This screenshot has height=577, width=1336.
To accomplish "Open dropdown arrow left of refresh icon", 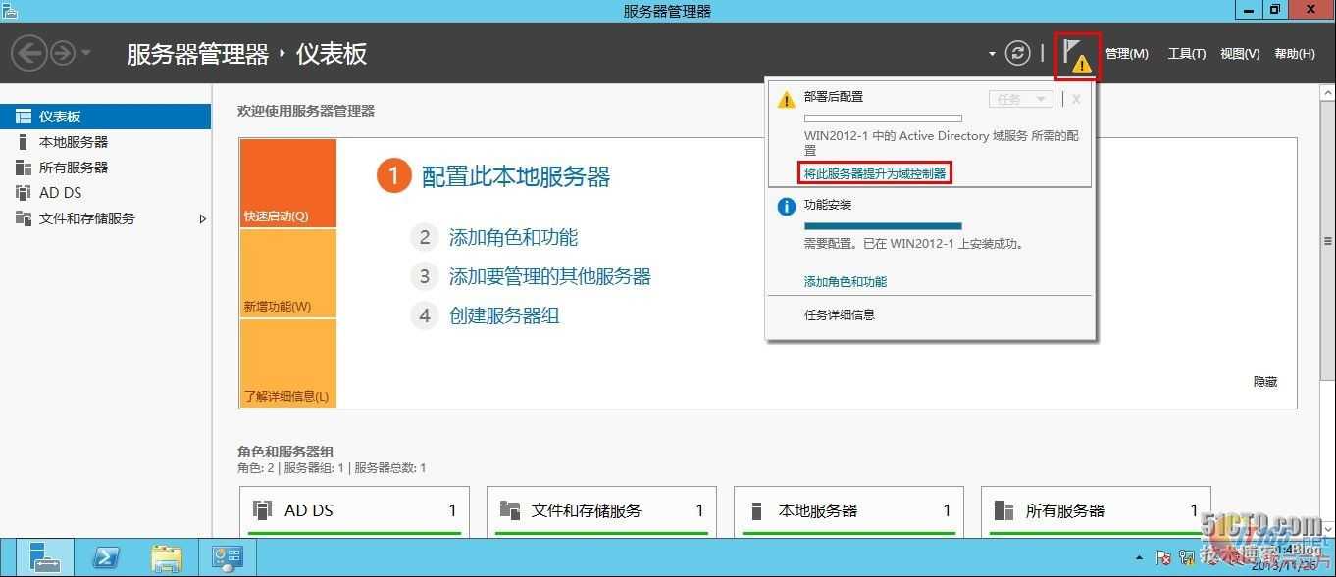I will pos(992,54).
